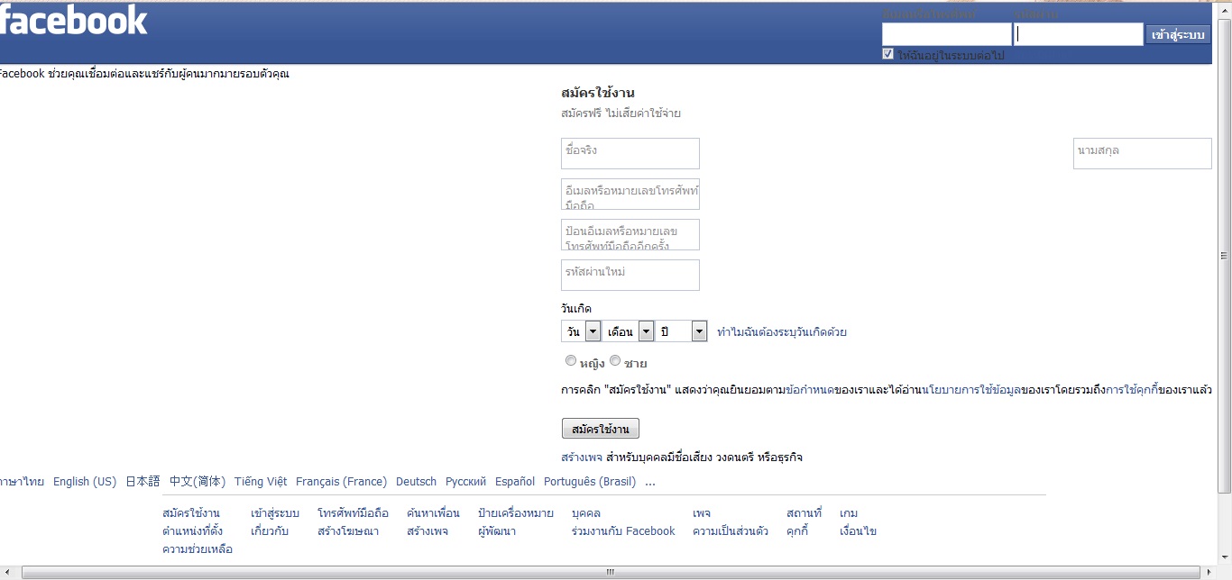
Task: Click the ชื่อจริง first name field
Action: [630, 153]
